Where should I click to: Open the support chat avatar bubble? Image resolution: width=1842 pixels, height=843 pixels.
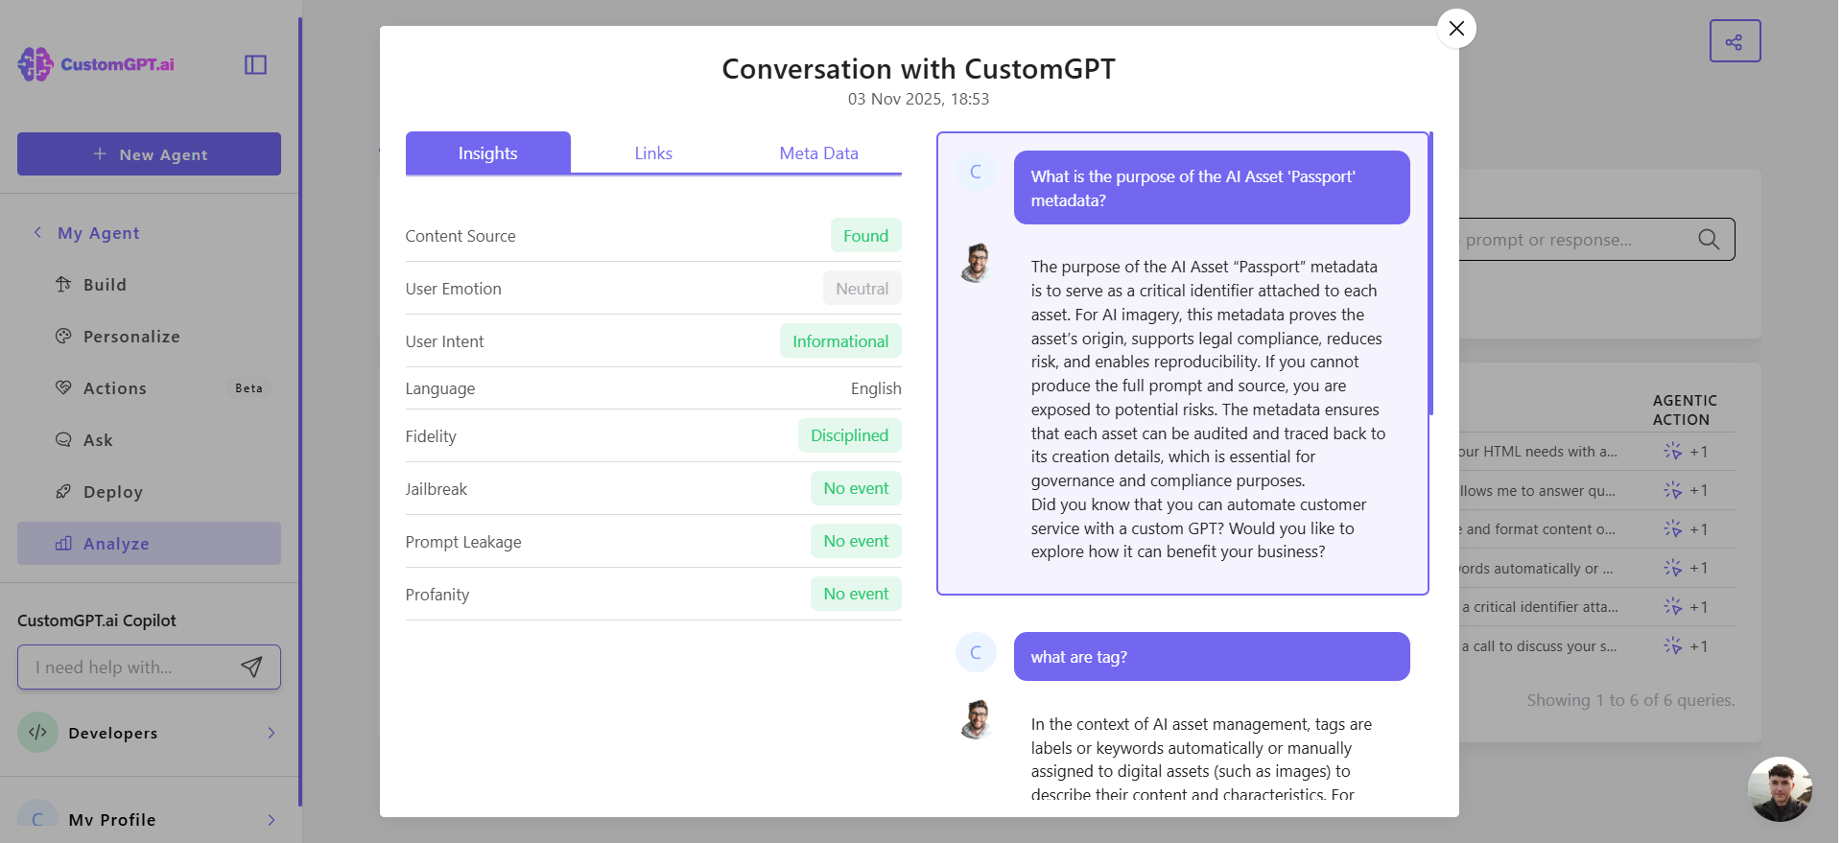(x=1780, y=789)
